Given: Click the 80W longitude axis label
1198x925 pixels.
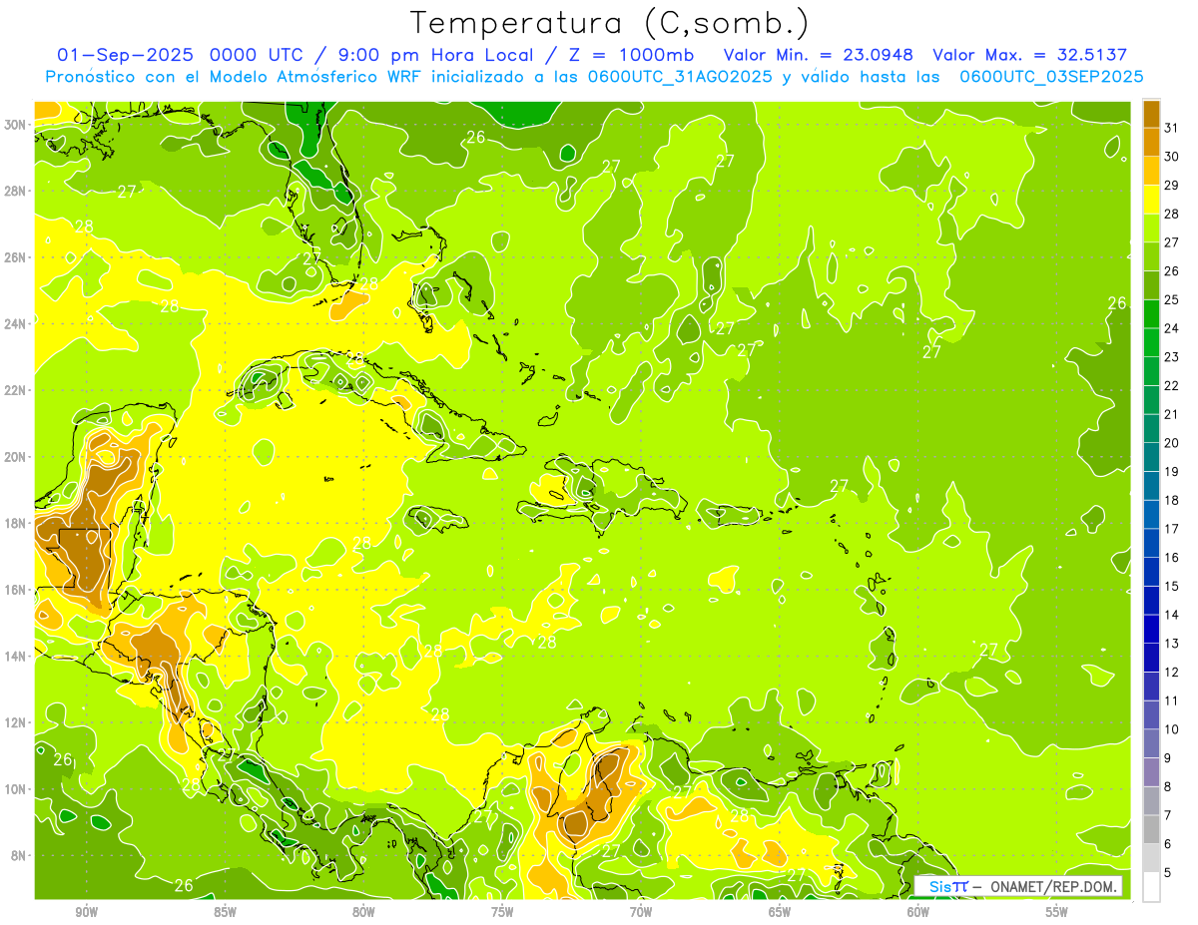Looking at the screenshot, I should (363, 912).
